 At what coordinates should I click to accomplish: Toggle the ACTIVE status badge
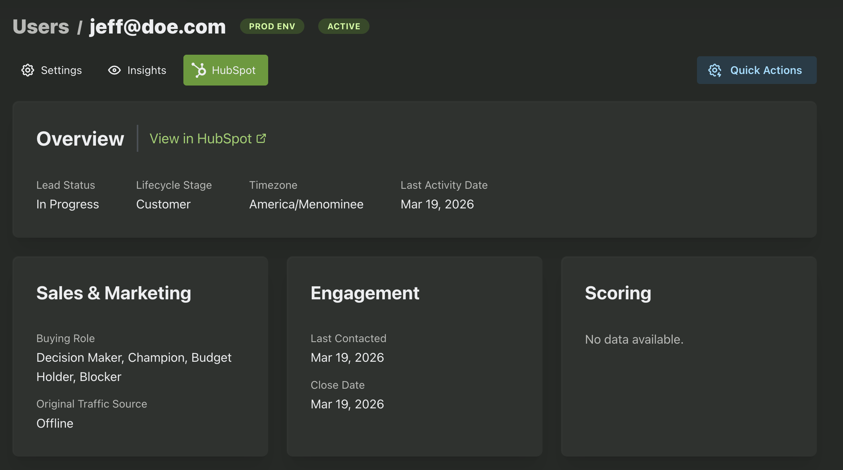[343, 26]
